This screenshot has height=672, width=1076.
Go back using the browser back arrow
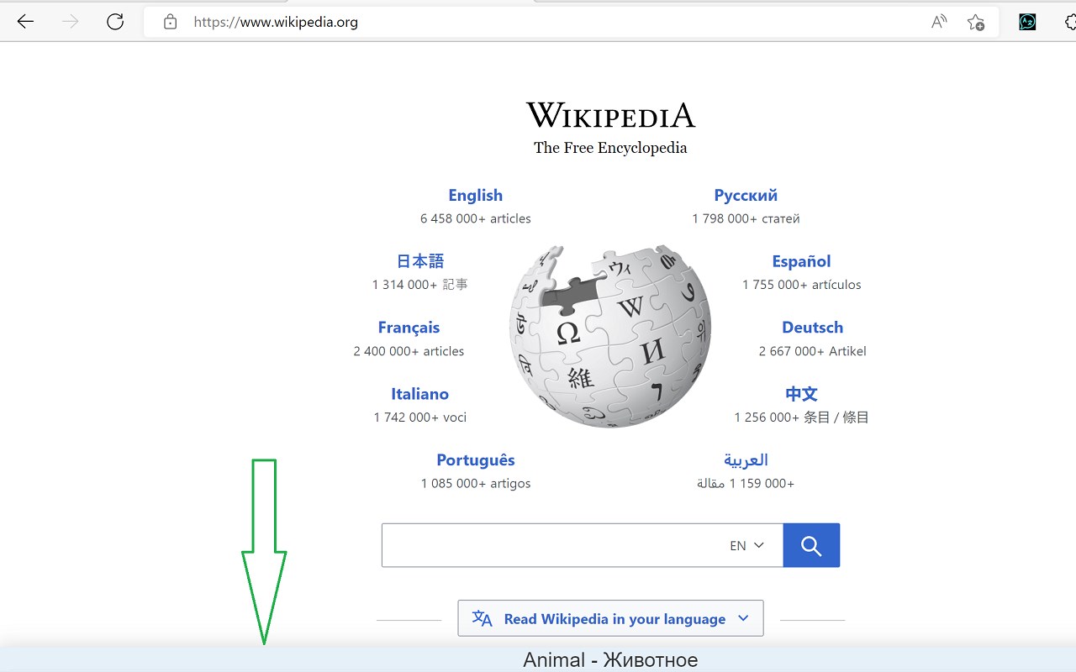[25, 22]
